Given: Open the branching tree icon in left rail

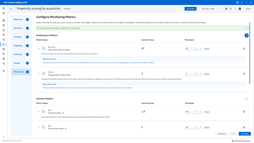Looking at the screenshot, I should tap(4, 39).
